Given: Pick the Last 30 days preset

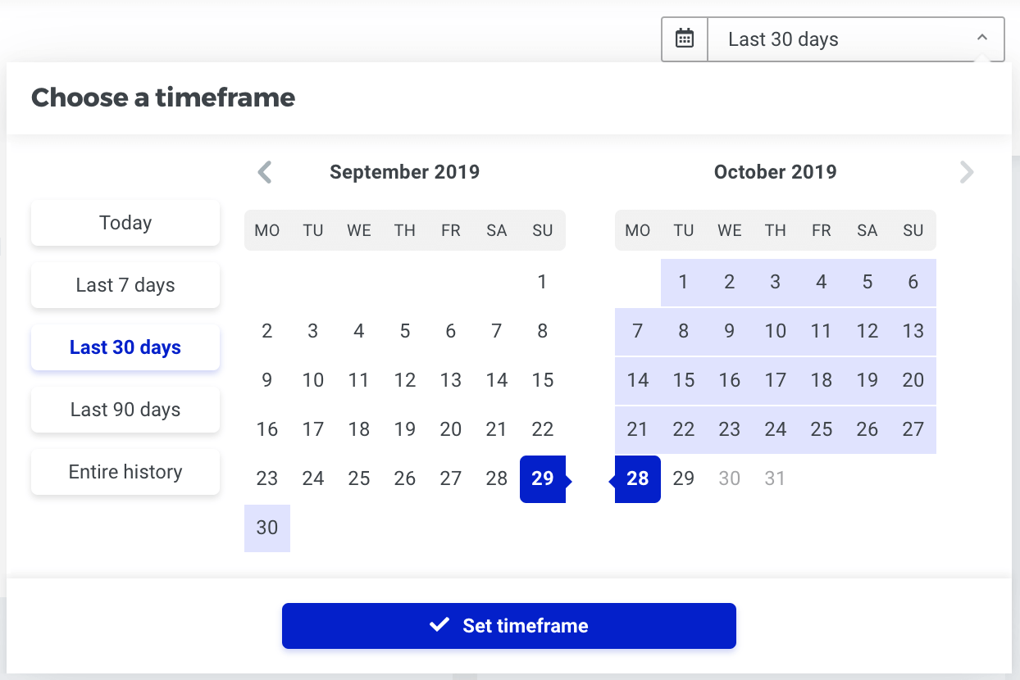Looking at the screenshot, I should click(x=125, y=347).
